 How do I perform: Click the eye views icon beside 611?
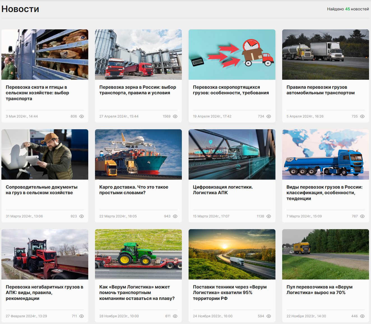pyautogui.click(x=175, y=316)
